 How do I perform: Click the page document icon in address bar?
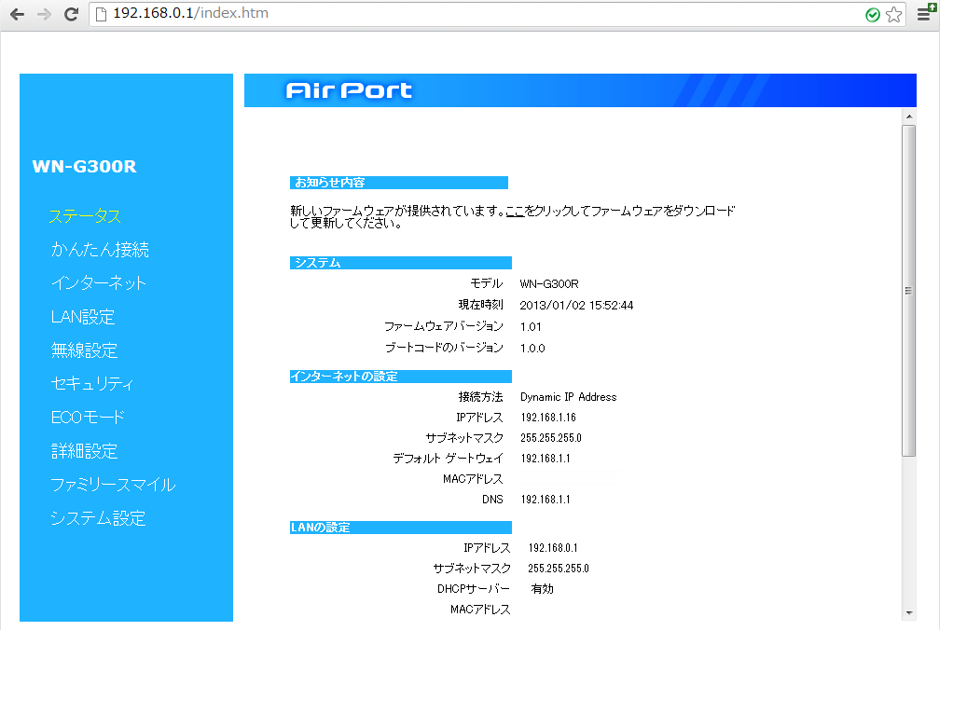point(102,13)
